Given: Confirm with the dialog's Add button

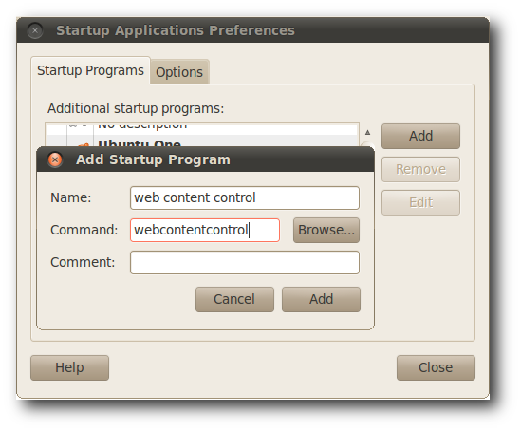Looking at the screenshot, I should (321, 299).
